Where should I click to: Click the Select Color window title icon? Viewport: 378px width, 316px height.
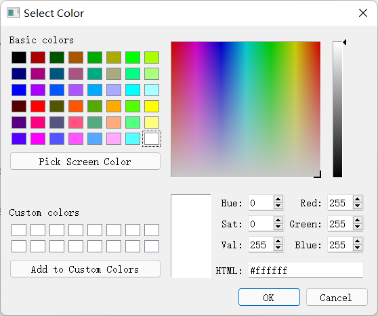coord(13,13)
